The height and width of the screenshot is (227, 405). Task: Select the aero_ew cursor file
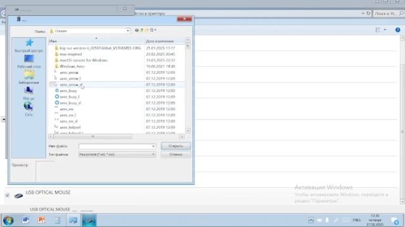click(x=66, y=109)
